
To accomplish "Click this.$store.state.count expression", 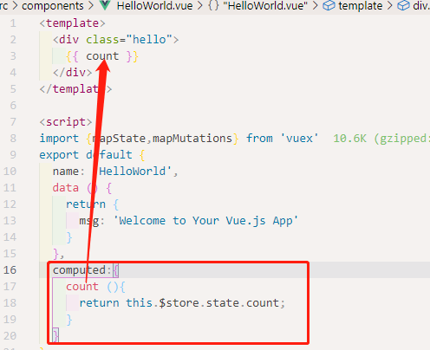I will (202, 303).
